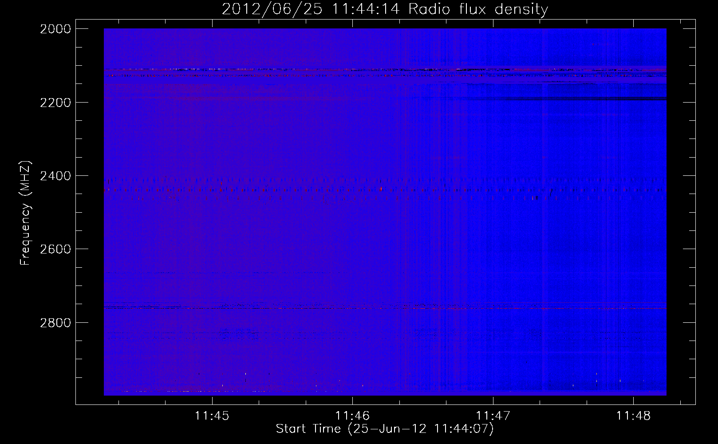
Task: Select the 2800 frequency axis label
Action: [55, 322]
